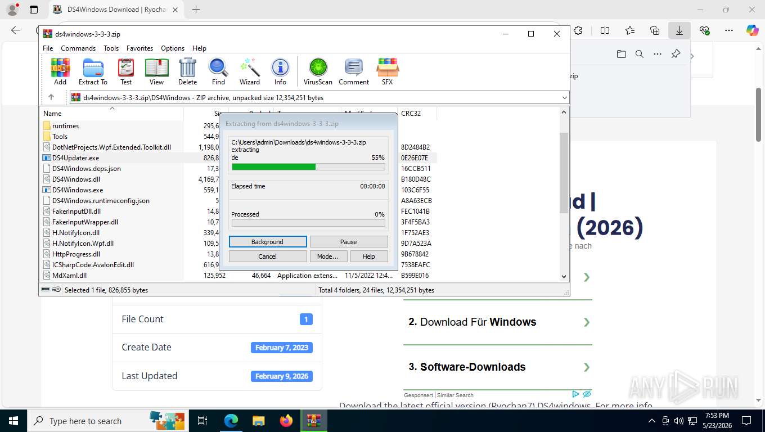Screen dimensions: 765x432
Task: Pause the extraction
Action: pyautogui.click(x=349, y=242)
